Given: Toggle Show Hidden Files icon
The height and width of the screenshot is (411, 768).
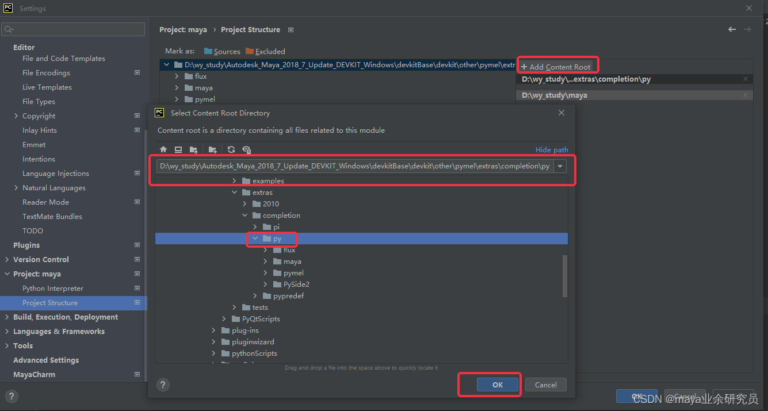Looking at the screenshot, I should point(247,149).
